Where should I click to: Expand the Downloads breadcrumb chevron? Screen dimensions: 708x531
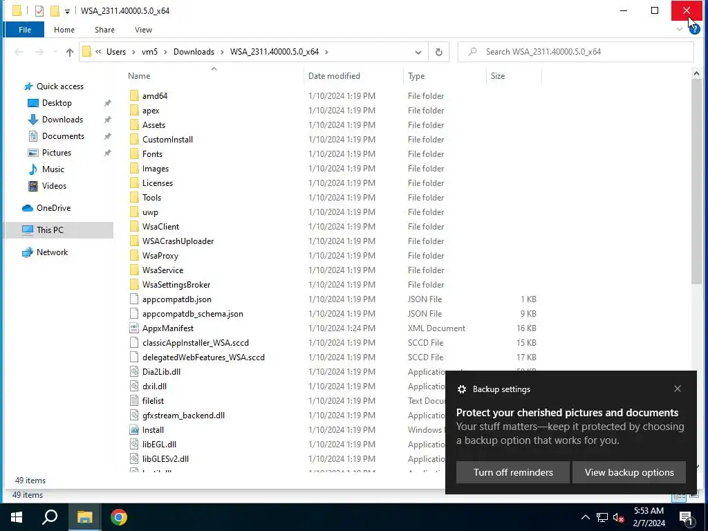tap(222, 52)
